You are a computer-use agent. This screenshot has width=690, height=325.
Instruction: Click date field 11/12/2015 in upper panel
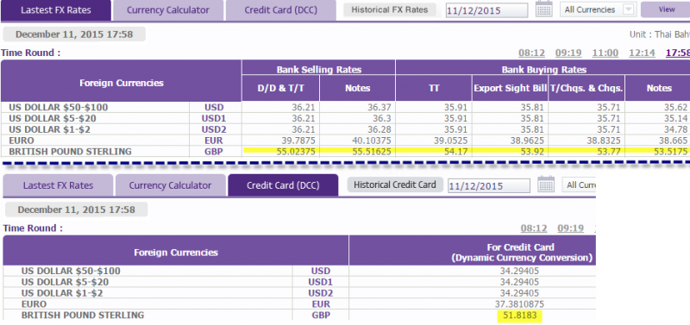(486, 10)
